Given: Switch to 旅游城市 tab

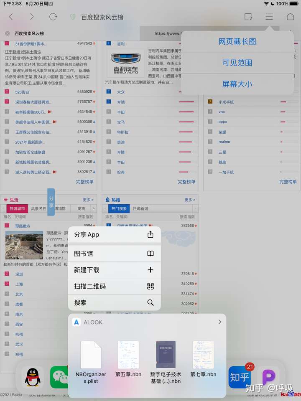Looking at the screenshot, I should [x=17, y=209].
